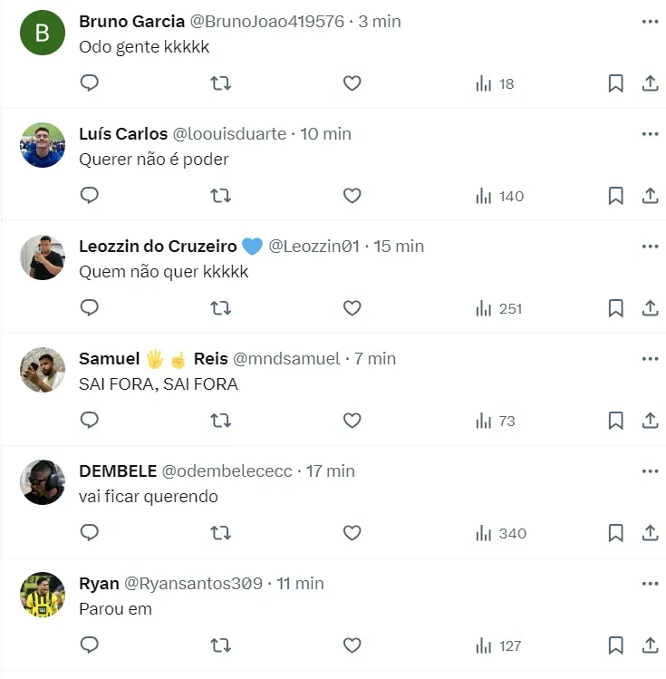Open more options menu on Luís Carlos's tweet
Screen dimensions: 666x679
point(650,133)
